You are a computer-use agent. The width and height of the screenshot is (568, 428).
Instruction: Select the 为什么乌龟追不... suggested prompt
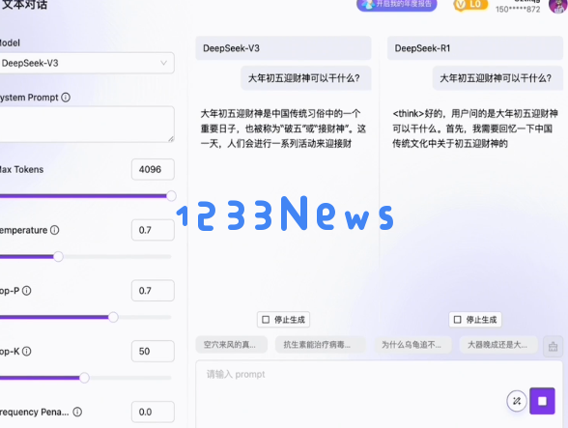tap(412, 345)
